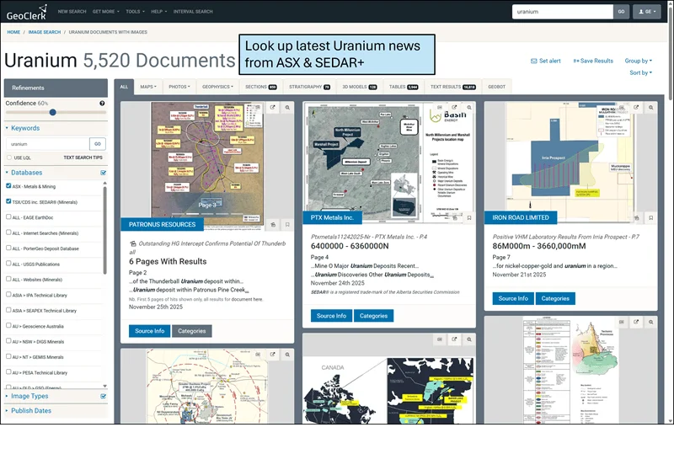Click Source Info for PTX Metals
Viewport: 674px width, 454px height.
pos(330,316)
